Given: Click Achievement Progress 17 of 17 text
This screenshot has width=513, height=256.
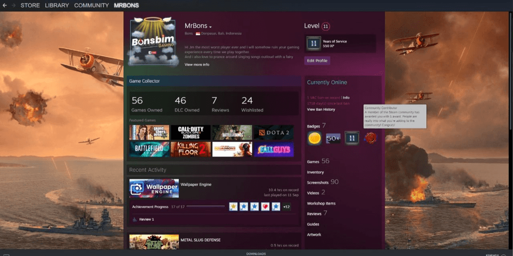Looking at the screenshot, I should pyautogui.click(x=158, y=207).
